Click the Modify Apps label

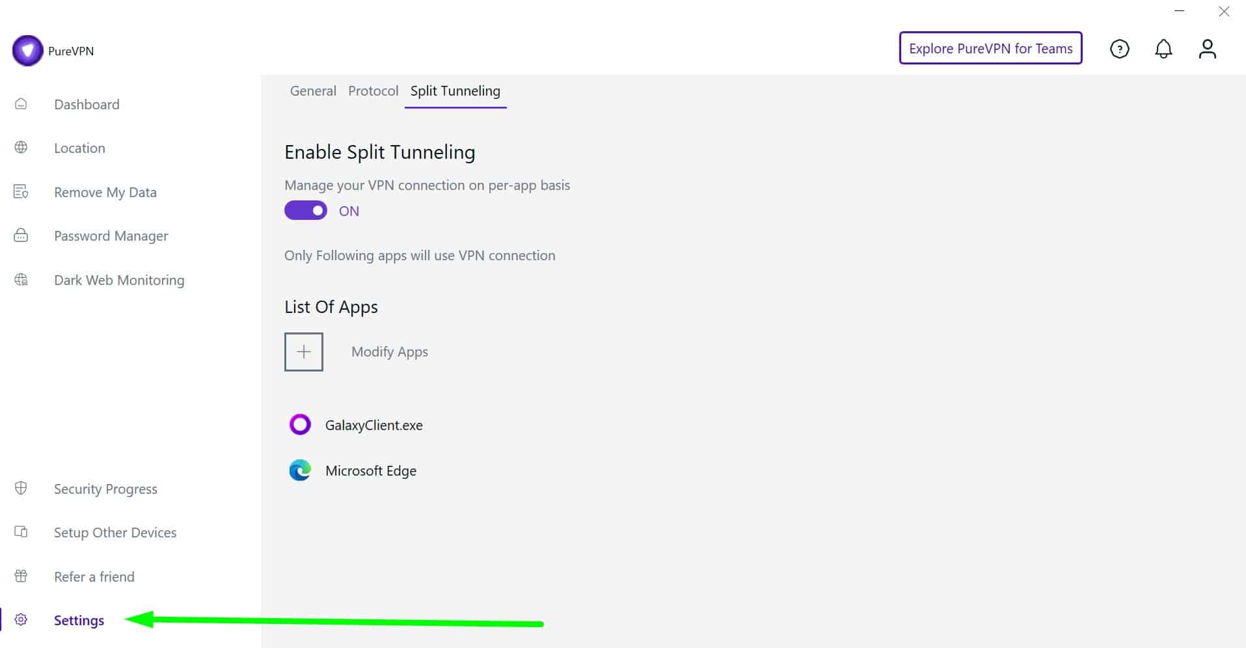pyautogui.click(x=390, y=352)
